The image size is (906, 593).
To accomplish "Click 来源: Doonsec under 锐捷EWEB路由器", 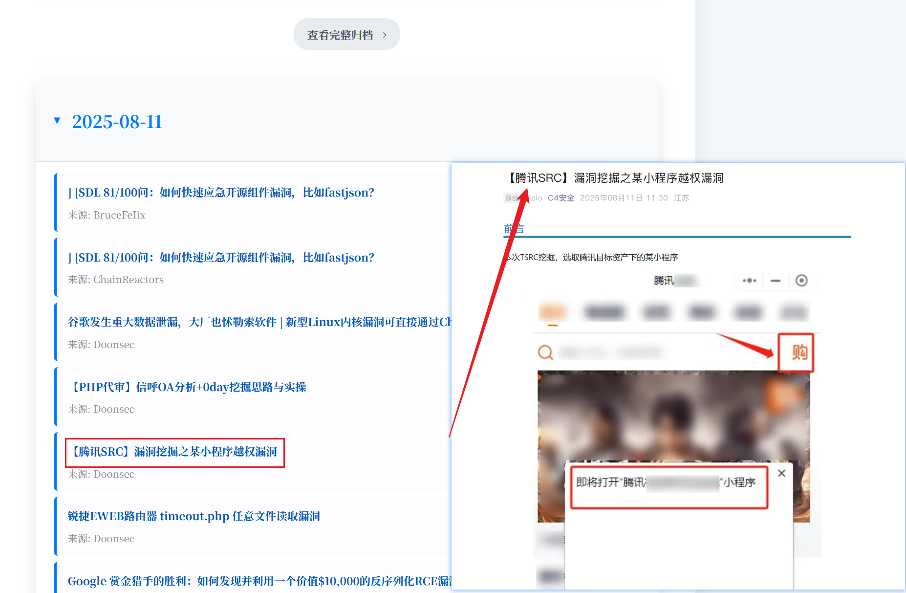I will point(101,539).
